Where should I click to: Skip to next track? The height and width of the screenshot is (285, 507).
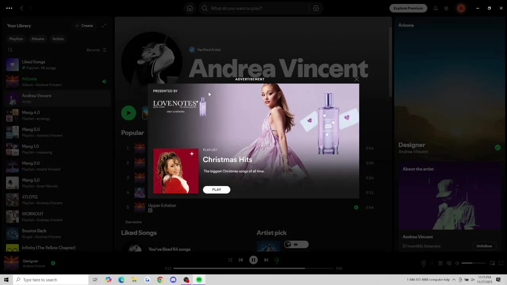tap(266, 260)
